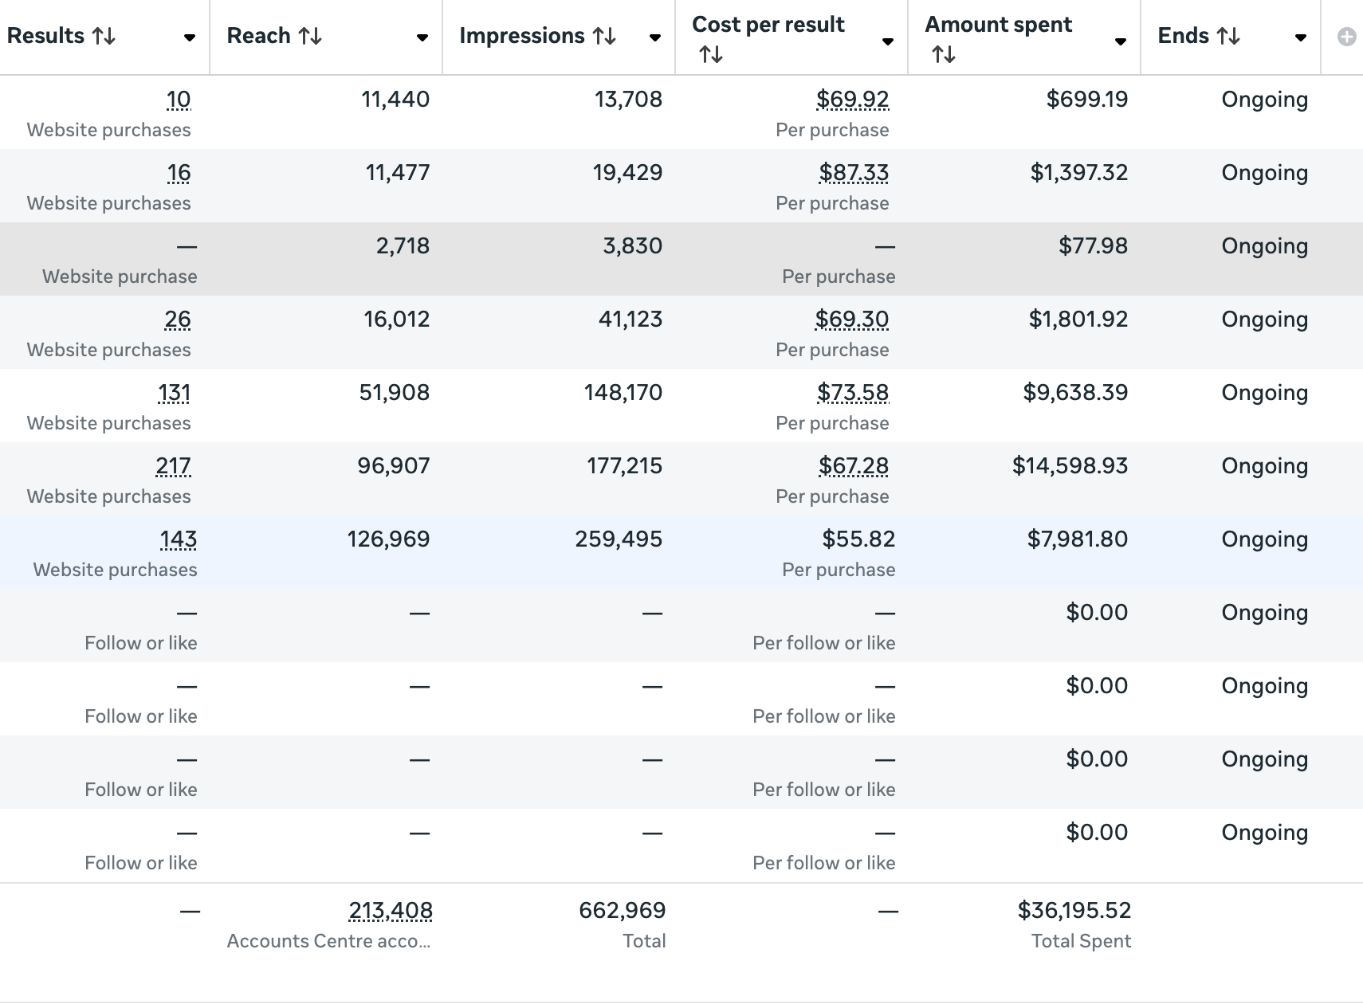Open the 16 website purchases result
The height and width of the screenshot is (1004, 1363).
tap(179, 173)
